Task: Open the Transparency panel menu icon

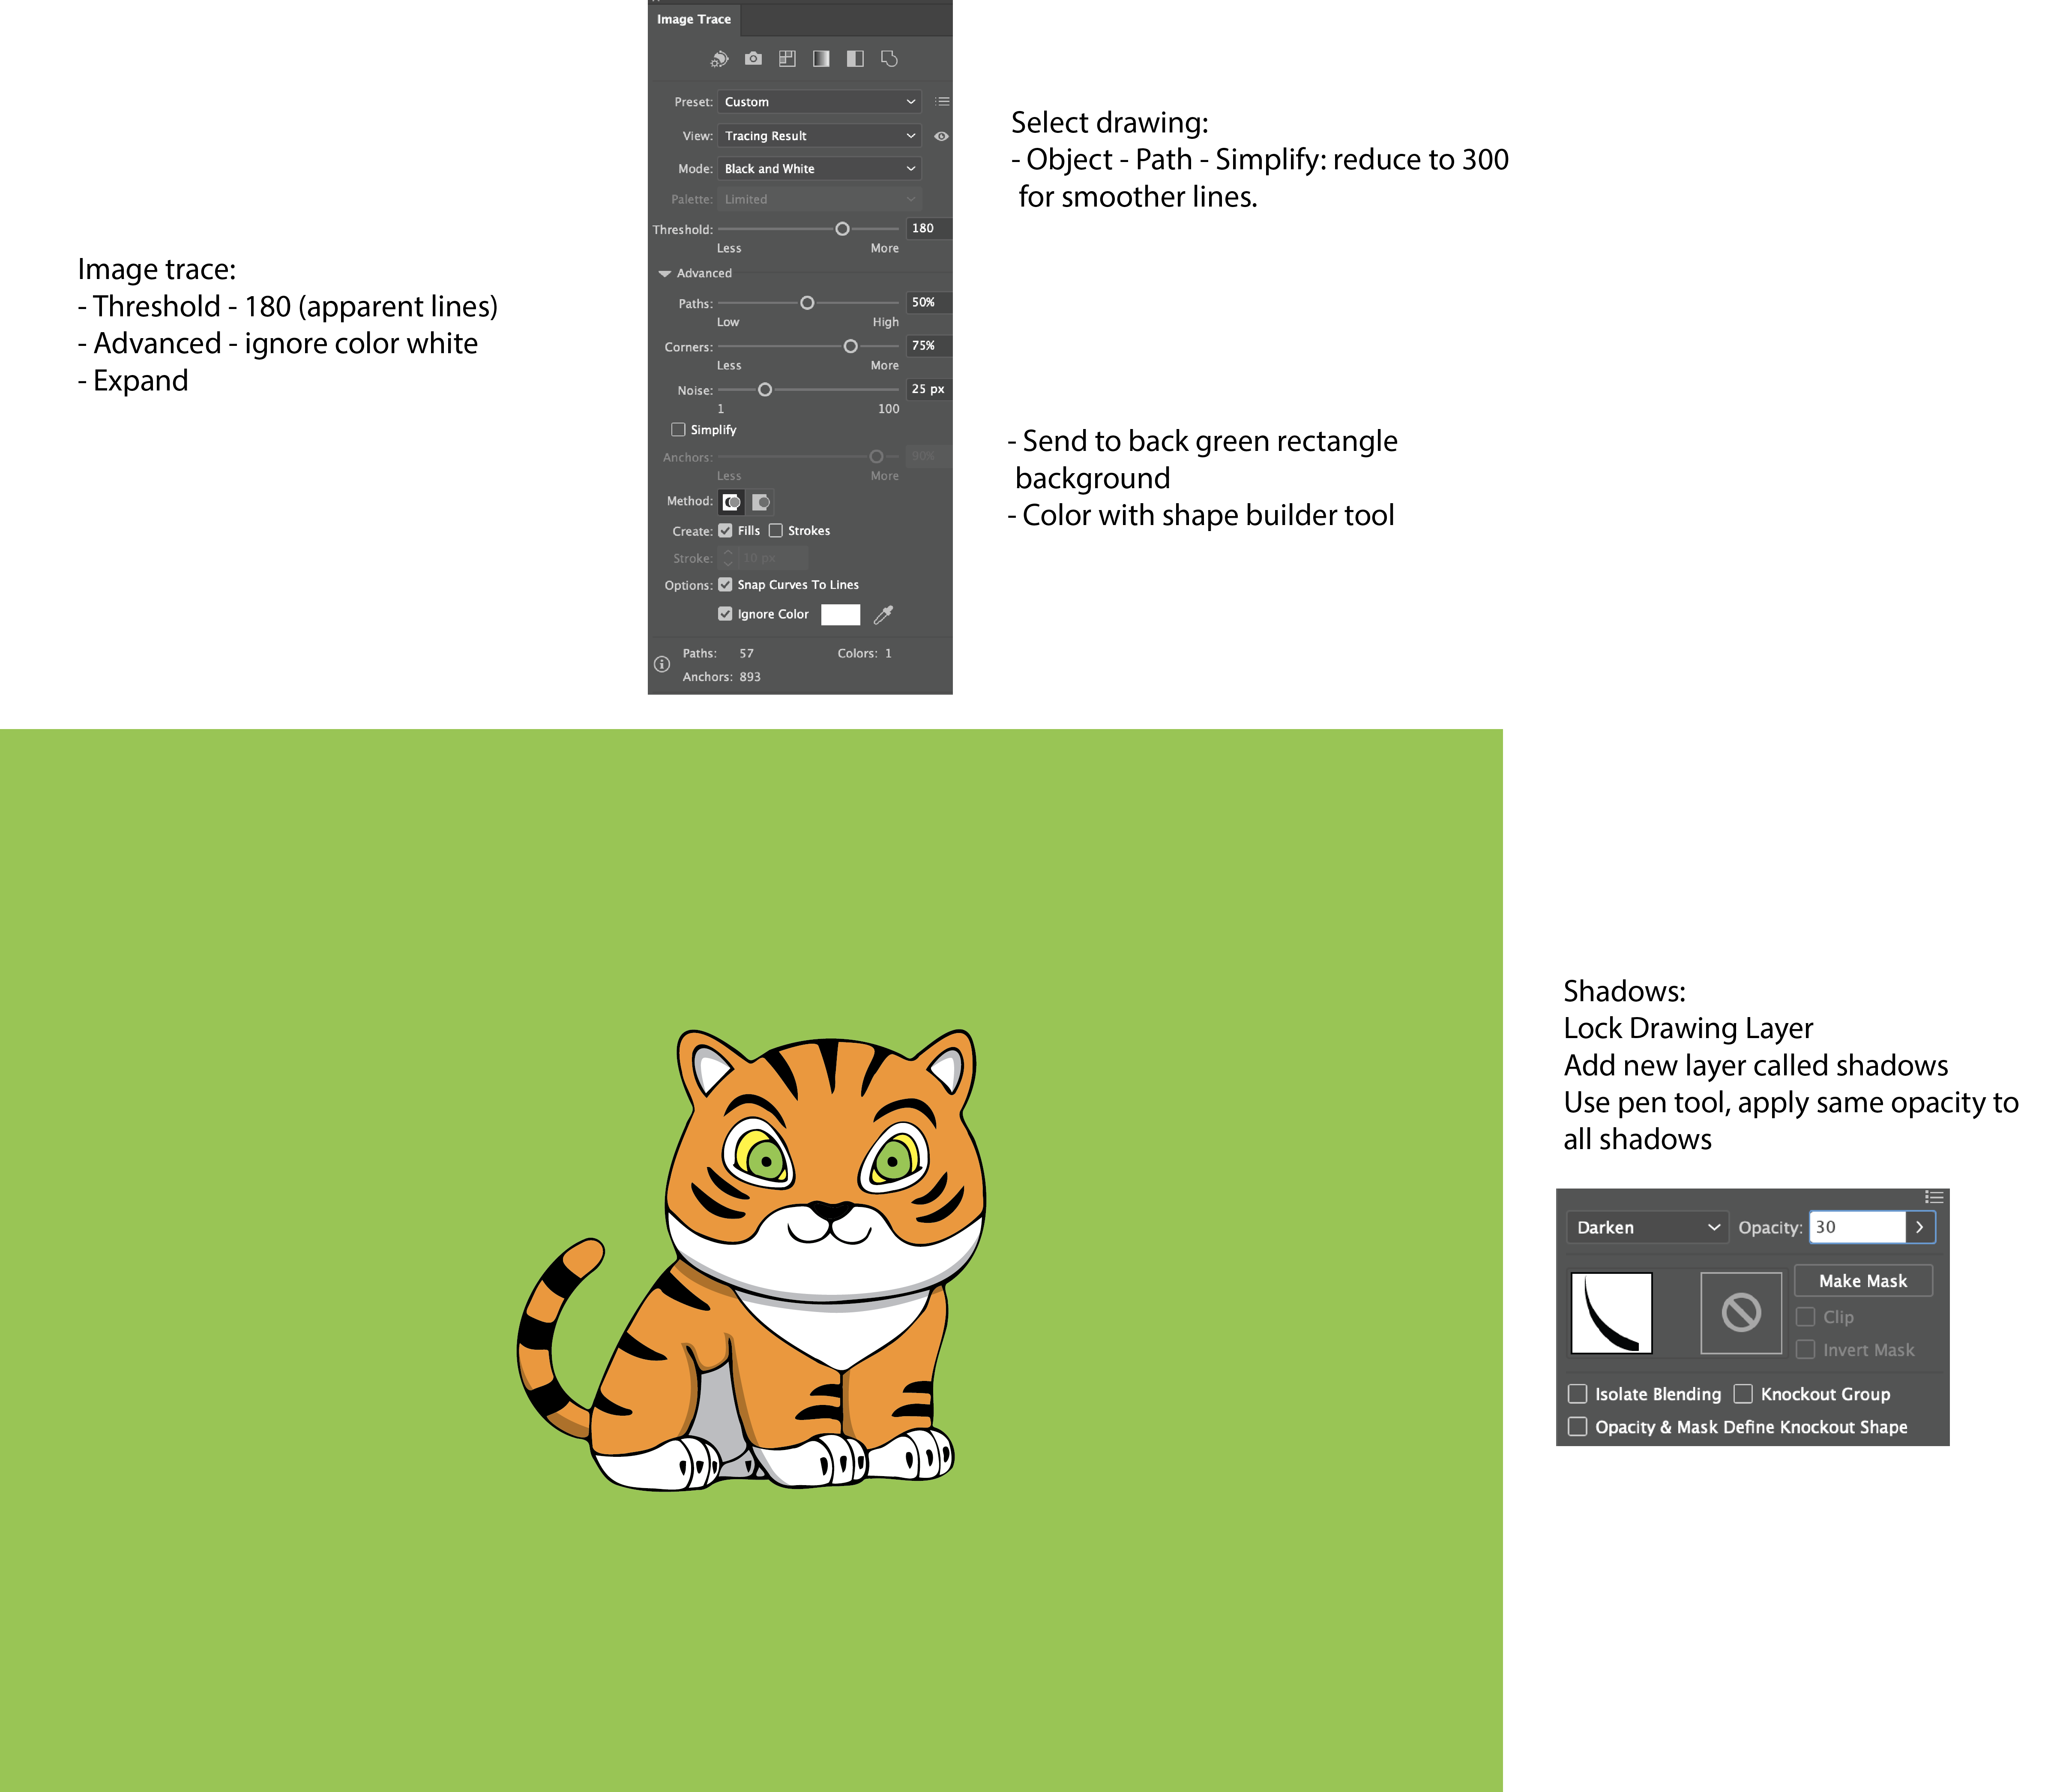Action: click(1934, 1197)
